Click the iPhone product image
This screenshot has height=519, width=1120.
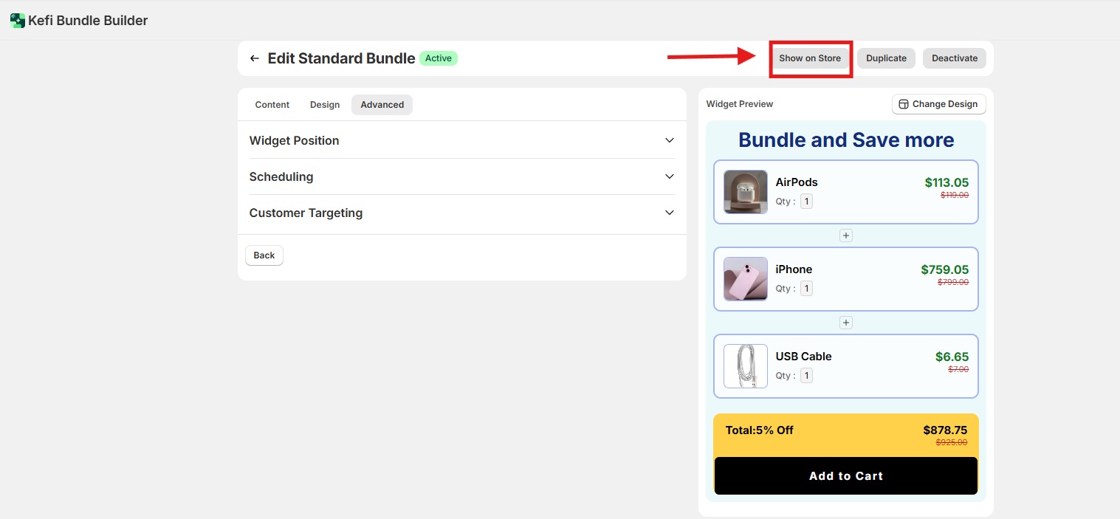(x=745, y=279)
